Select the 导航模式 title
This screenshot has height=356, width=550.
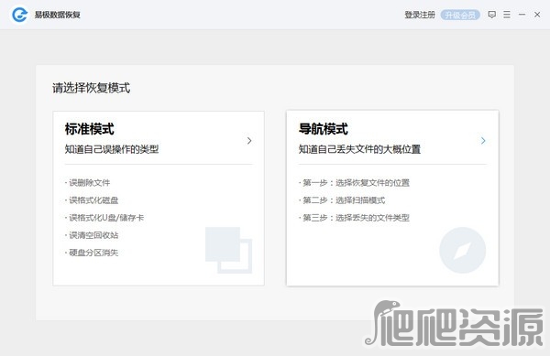323,129
